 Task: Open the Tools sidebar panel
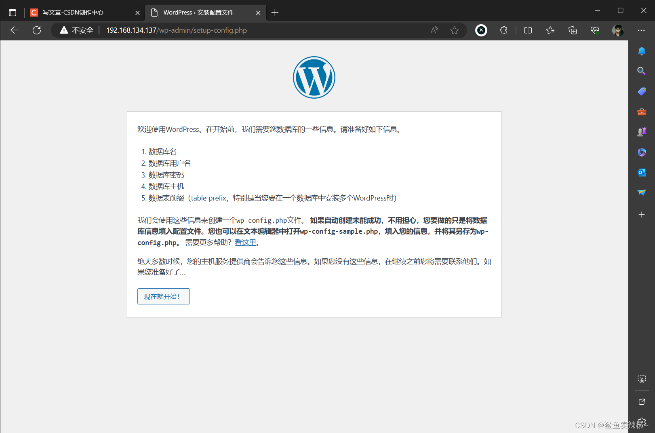click(x=642, y=112)
